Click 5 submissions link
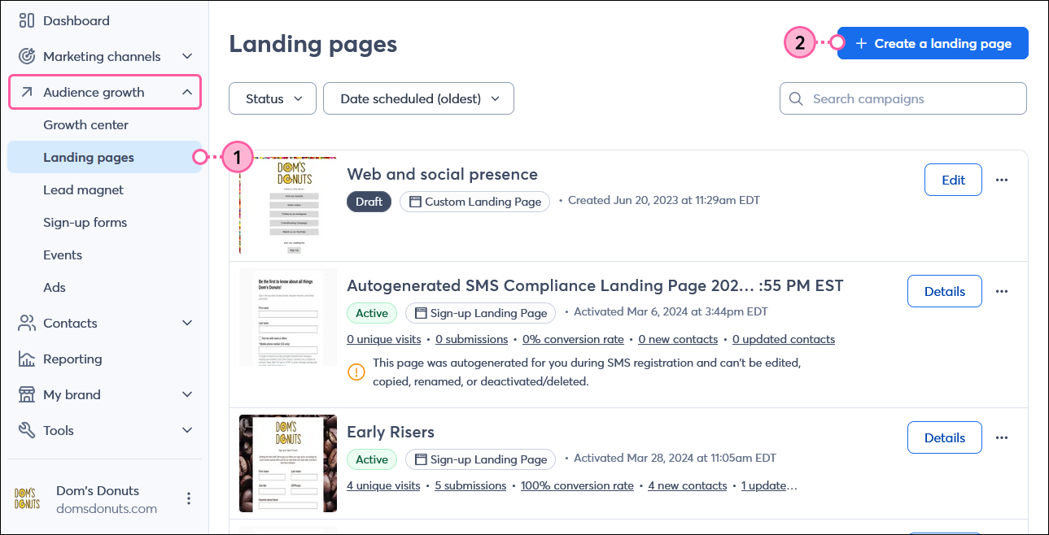1049x535 pixels. [x=470, y=485]
